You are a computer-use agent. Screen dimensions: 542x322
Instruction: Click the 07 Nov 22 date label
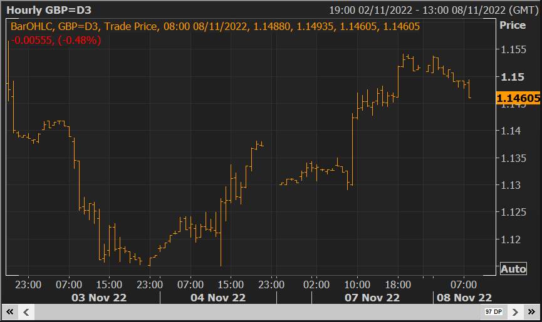tap(372, 298)
